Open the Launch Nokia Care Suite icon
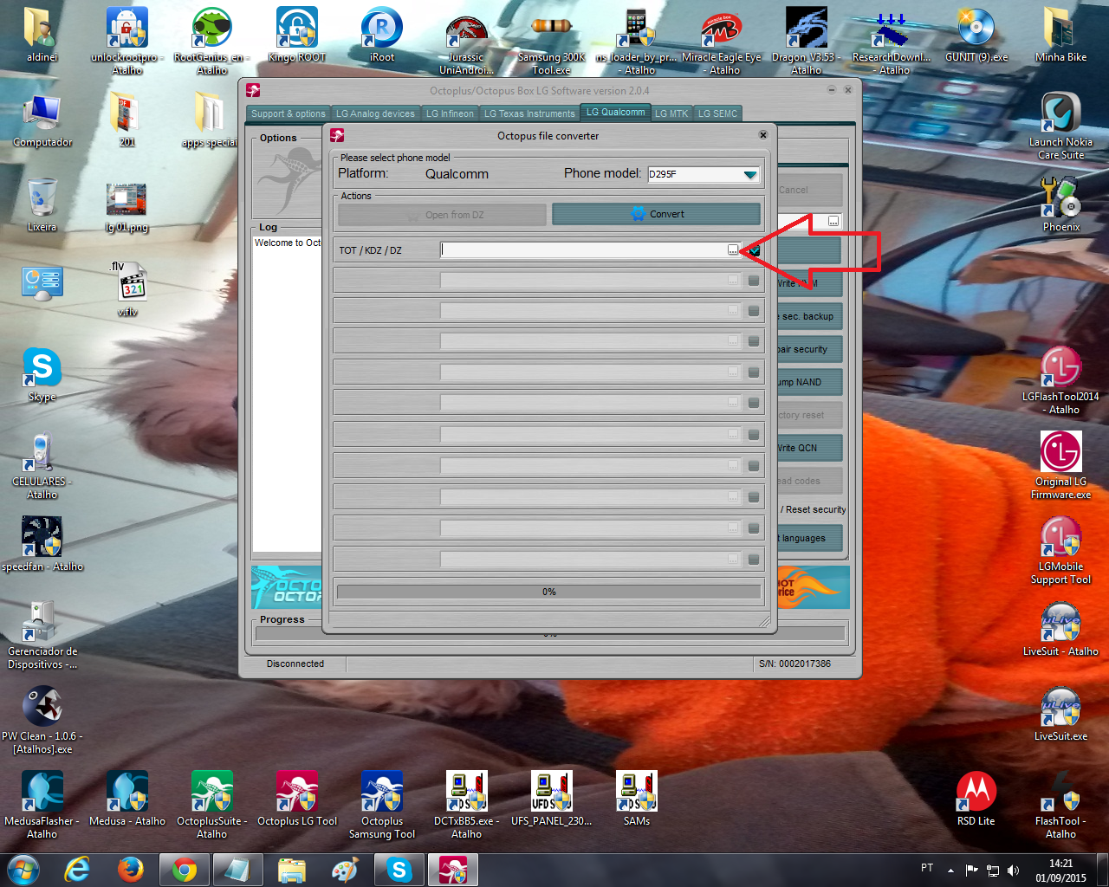 point(1060,126)
